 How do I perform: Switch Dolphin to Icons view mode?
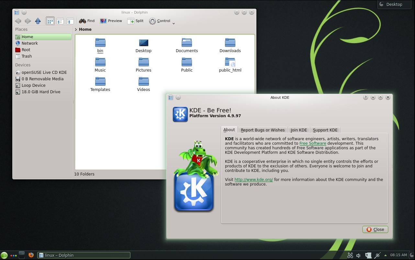(x=50, y=21)
